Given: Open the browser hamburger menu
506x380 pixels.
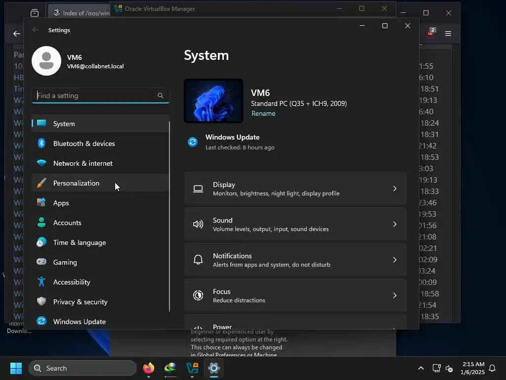Looking at the screenshot, I should (448, 33).
